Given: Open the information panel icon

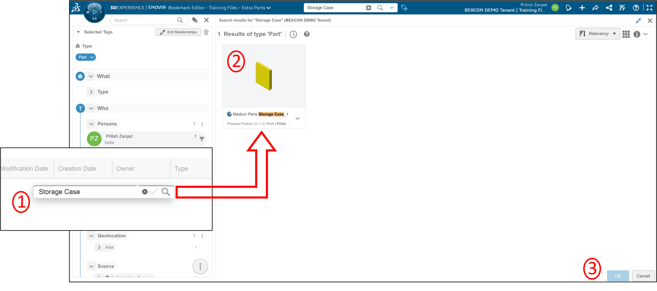Looking at the screenshot, I should tap(637, 34).
